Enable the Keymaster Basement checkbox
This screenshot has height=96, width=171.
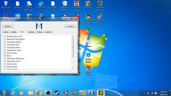pos(5,58)
